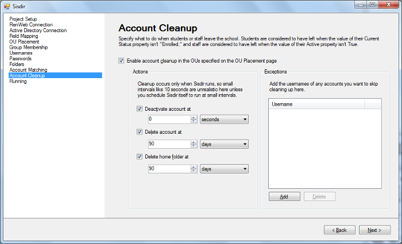Increase the Delete home folder value
The width and height of the screenshot is (402, 244).
click(194, 167)
